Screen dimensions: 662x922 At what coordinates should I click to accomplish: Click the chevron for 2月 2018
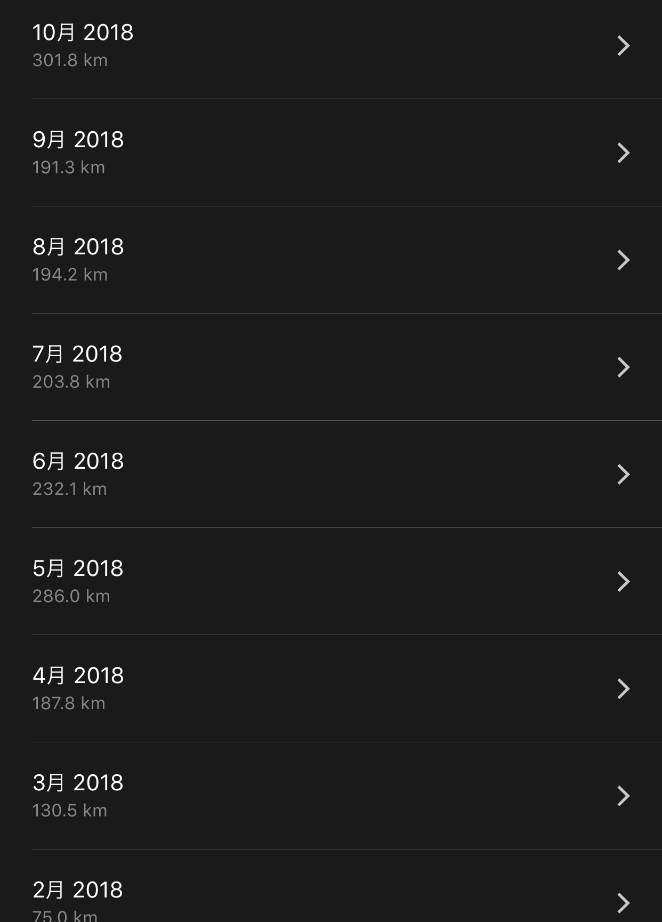click(623, 903)
